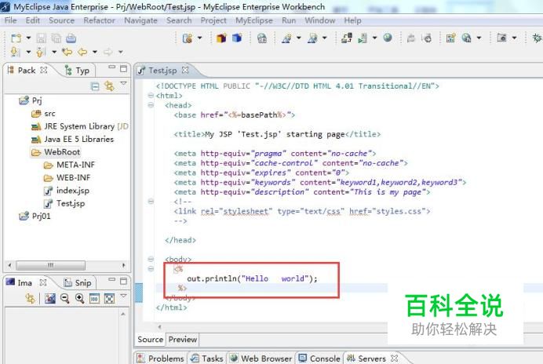The image size is (543, 364).
Task: Select the WebRoot folder
Action: point(56,151)
